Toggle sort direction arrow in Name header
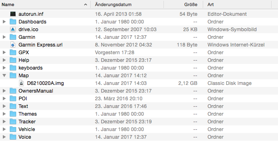 click(86, 4)
